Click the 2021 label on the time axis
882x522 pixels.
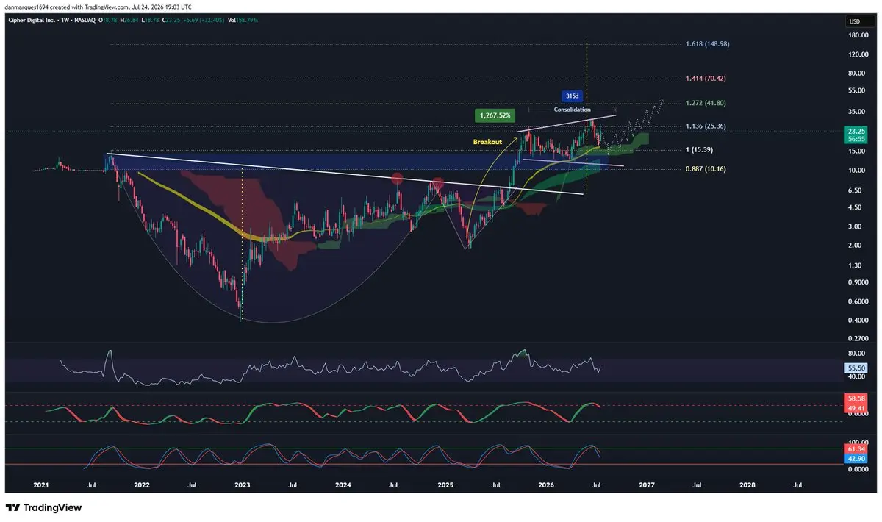pyautogui.click(x=41, y=485)
